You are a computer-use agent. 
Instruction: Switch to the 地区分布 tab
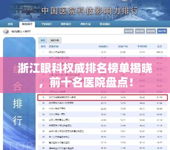pos(55,40)
